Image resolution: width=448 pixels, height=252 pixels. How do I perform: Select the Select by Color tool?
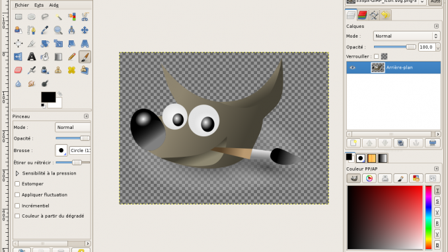pyautogui.click(x=71, y=17)
